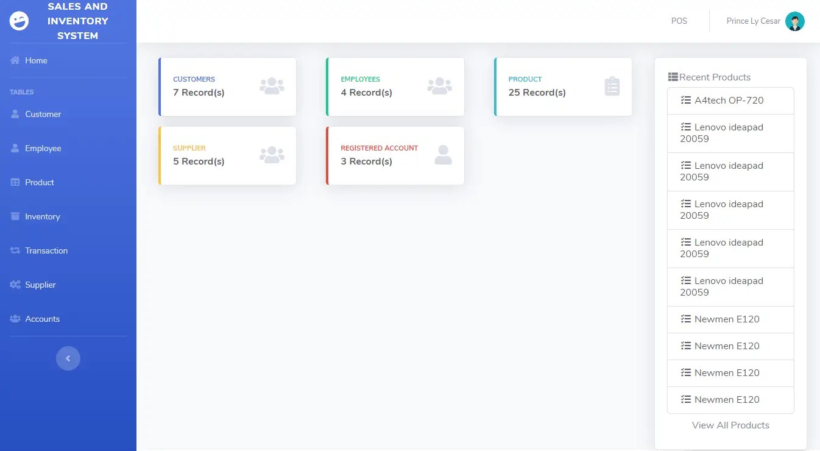Click the user avatar picture
This screenshot has height=451, width=820.
[x=794, y=21]
